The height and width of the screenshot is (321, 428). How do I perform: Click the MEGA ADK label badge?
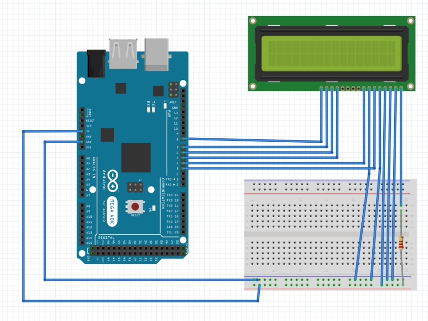point(112,208)
